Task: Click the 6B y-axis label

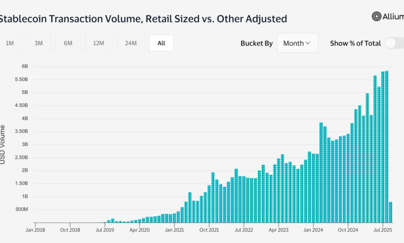Action: [24, 66]
